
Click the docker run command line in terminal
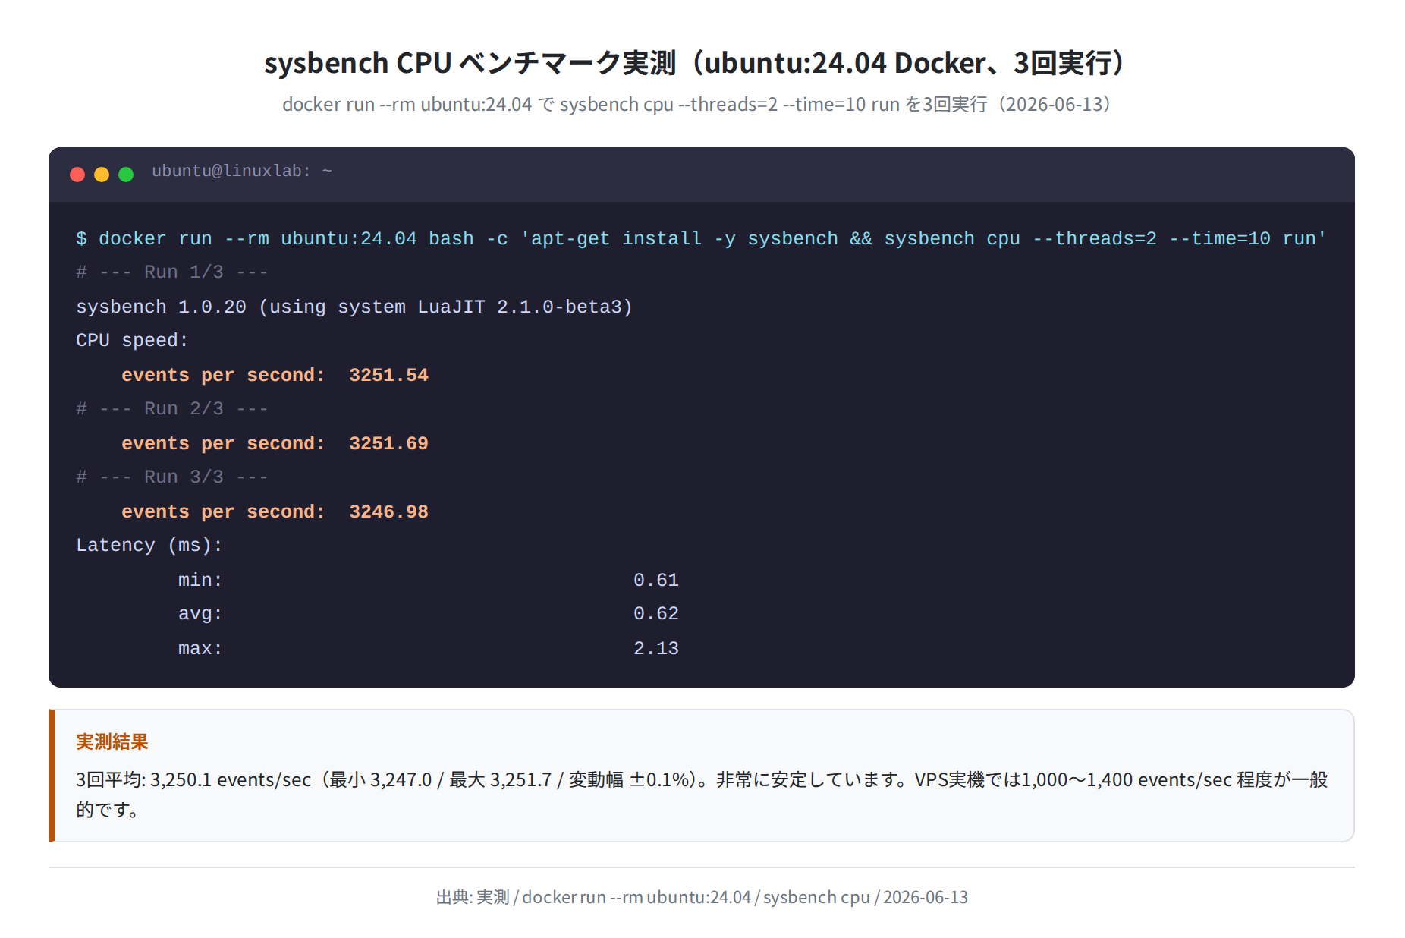click(x=701, y=238)
